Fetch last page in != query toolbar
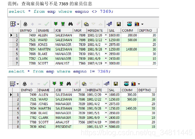195x139 pixels. pyautogui.click(x=62, y=84)
